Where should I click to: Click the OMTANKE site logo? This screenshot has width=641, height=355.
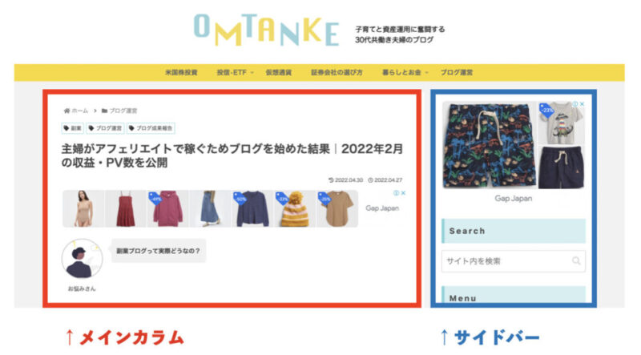tap(266, 30)
